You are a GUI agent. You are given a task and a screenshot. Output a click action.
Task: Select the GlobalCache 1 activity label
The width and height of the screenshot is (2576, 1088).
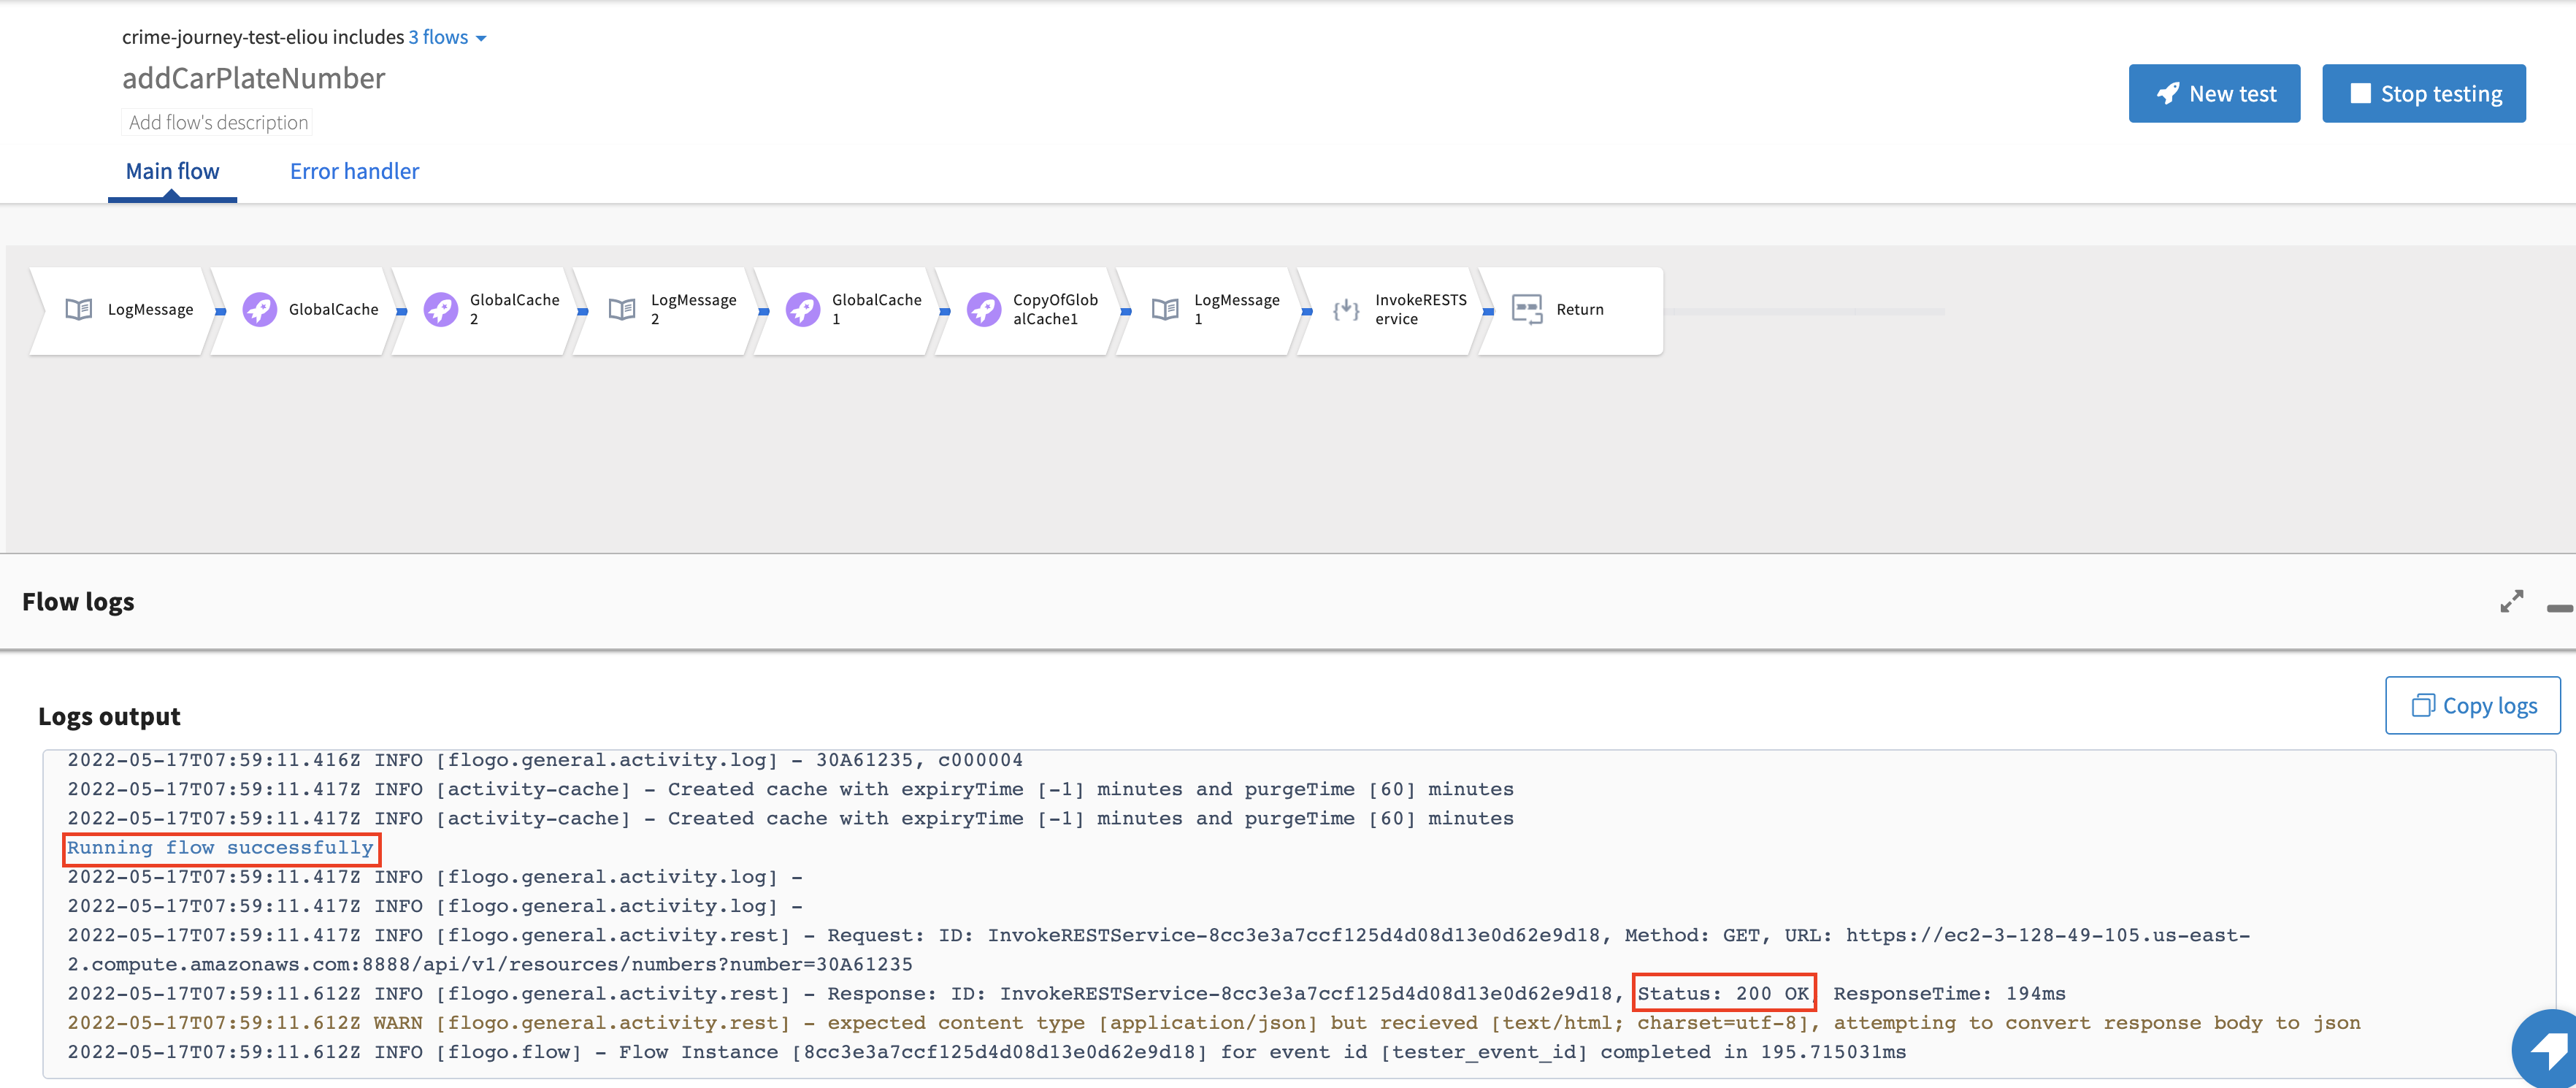(876, 309)
